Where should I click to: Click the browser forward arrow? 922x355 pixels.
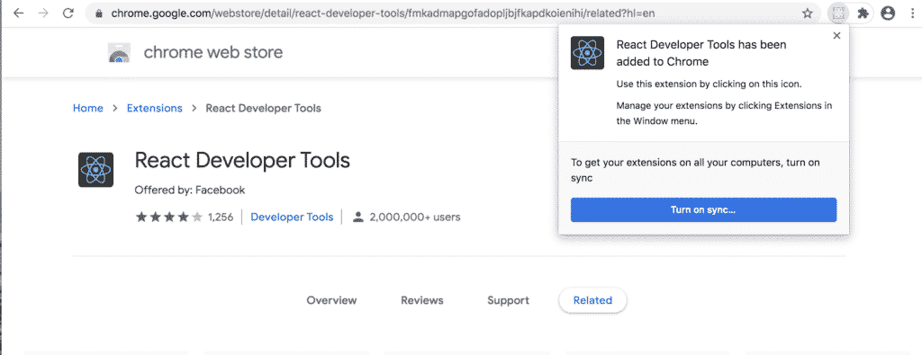[x=43, y=13]
